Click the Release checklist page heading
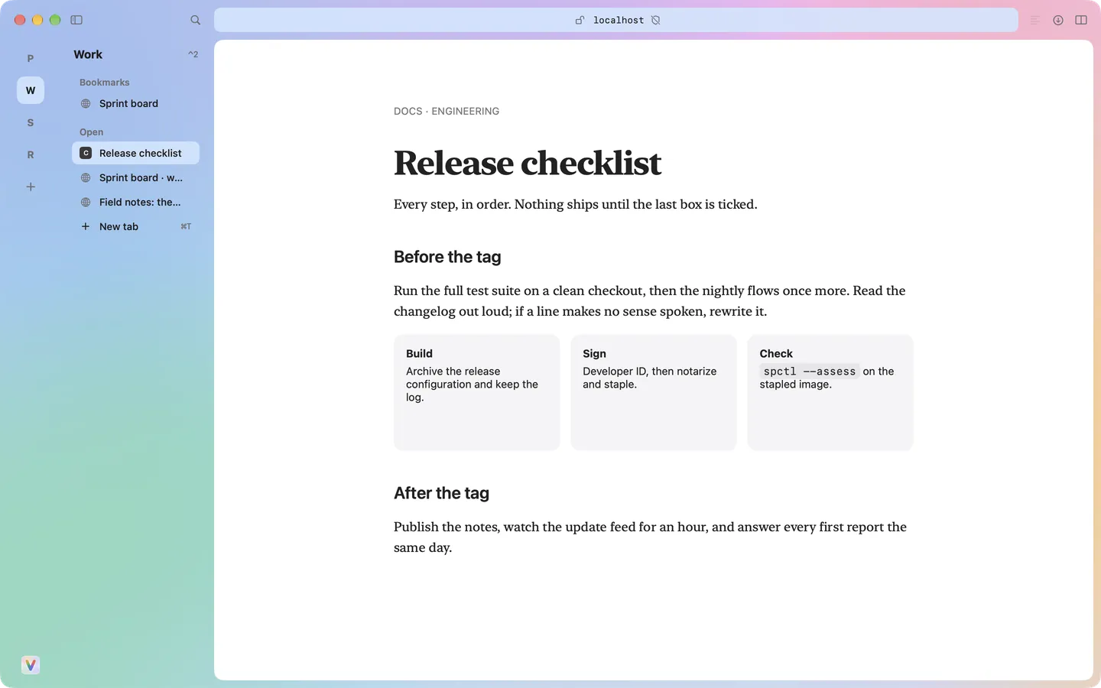This screenshot has width=1101, height=688. [x=528, y=163]
